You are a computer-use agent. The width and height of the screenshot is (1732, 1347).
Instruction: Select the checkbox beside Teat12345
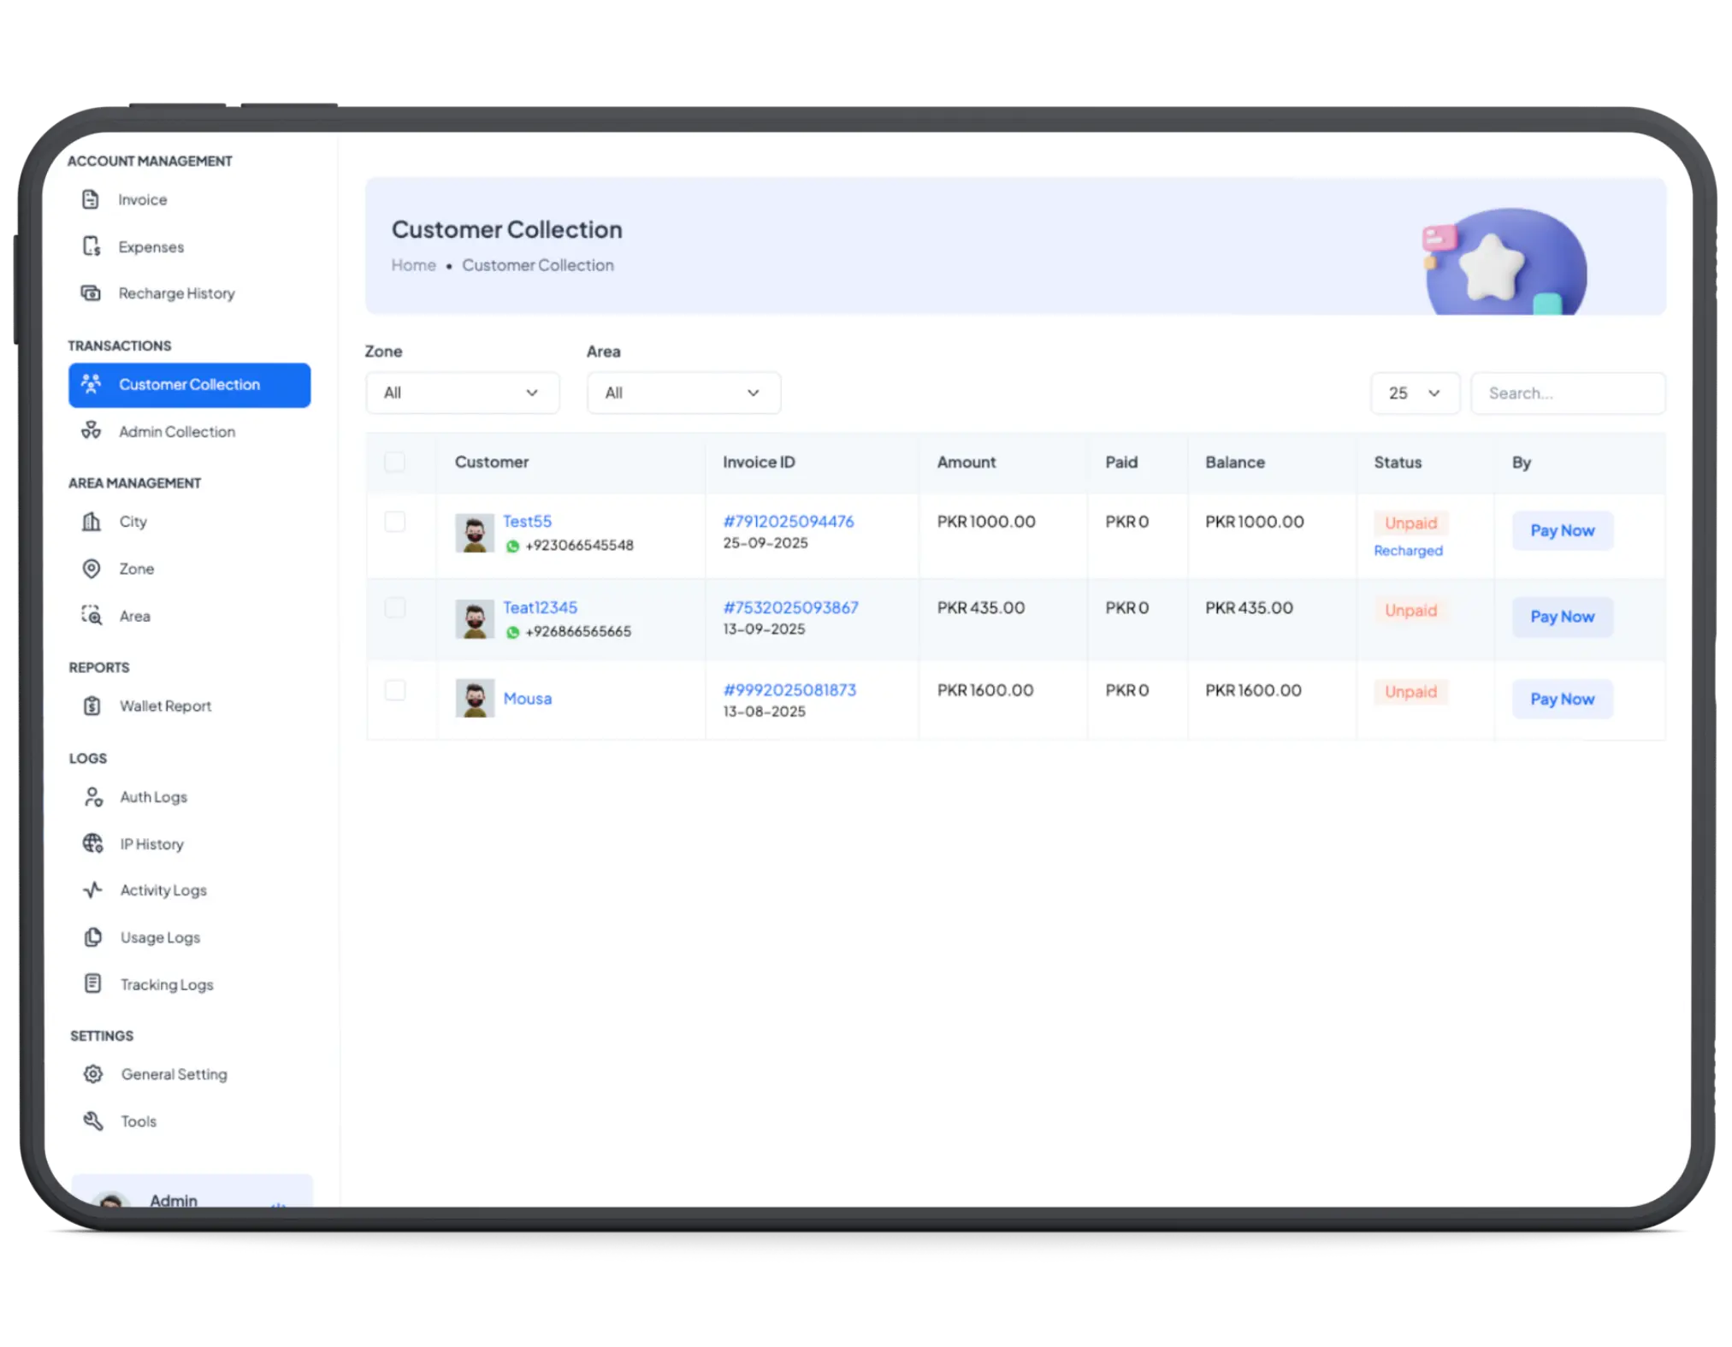(x=395, y=607)
